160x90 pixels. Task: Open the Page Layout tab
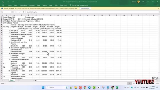pyautogui.click(x=23, y=5)
